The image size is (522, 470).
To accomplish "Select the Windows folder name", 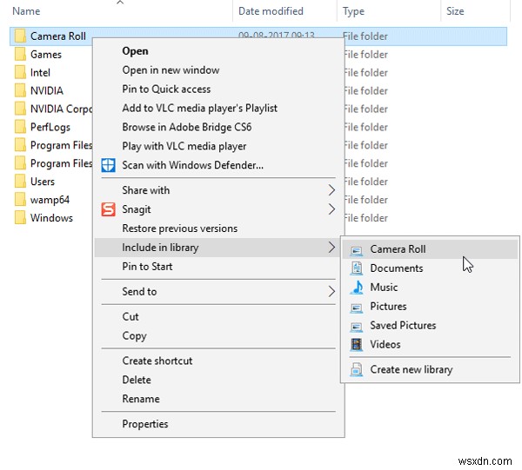I will click(x=51, y=218).
